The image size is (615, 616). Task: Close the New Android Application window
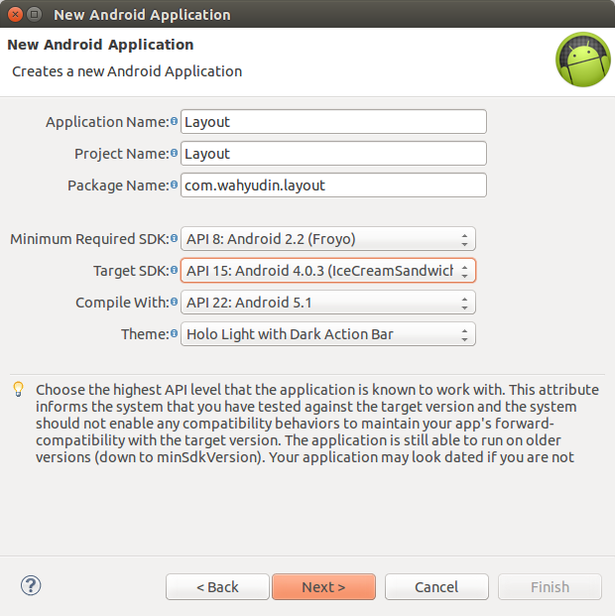15,15
